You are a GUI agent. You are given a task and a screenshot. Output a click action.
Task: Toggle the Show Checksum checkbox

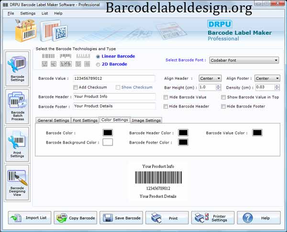point(118,87)
